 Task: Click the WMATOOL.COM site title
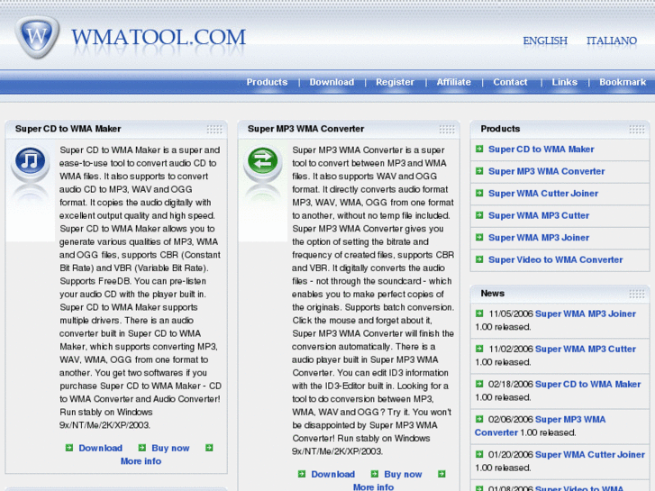pyautogui.click(x=159, y=38)
